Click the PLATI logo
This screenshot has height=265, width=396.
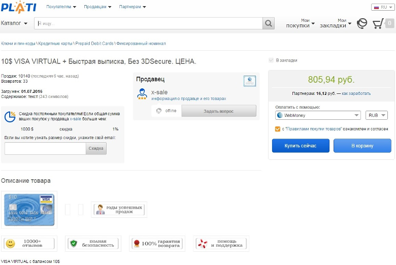[x=19, y=7]
